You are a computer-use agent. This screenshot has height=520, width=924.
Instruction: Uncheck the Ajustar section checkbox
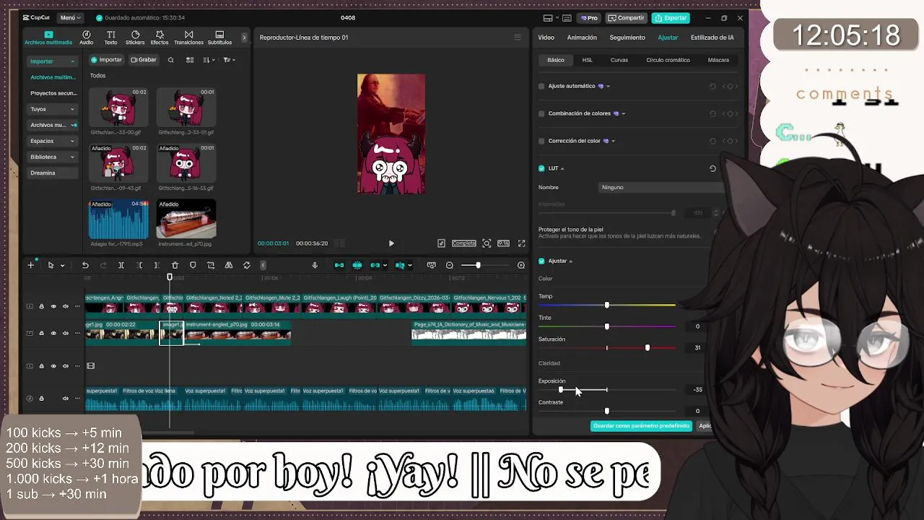pos(541,261)
